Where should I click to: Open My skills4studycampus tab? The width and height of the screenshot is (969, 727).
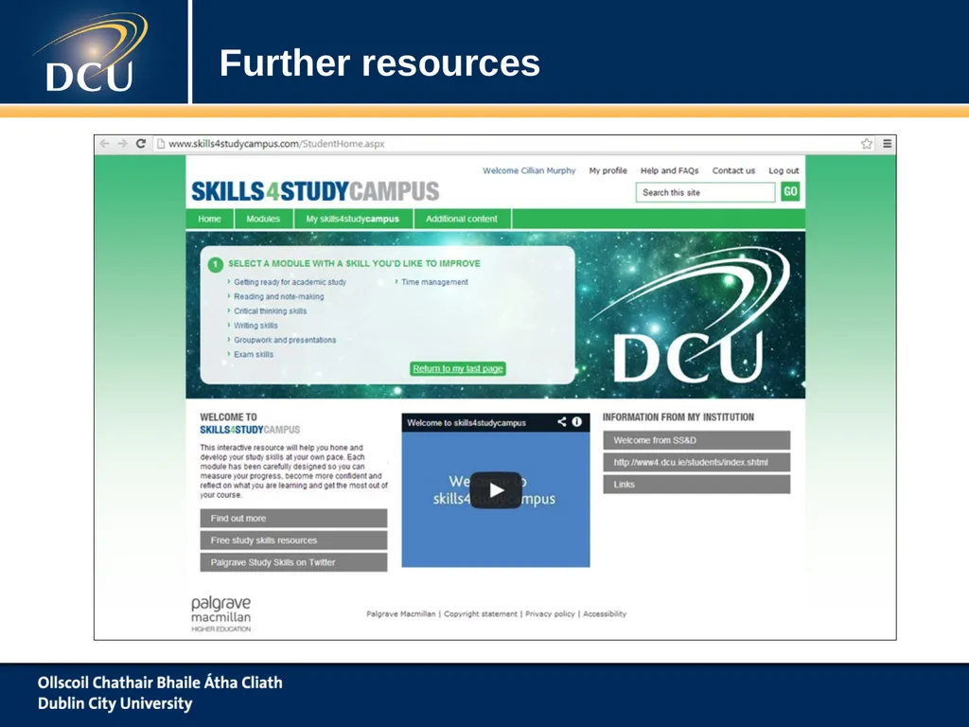(353, 219)
